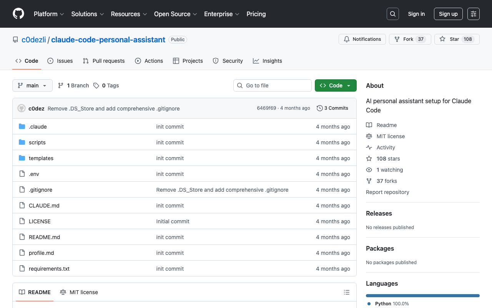Expand the green Code dropdown
492x308 pixels.
336,85
